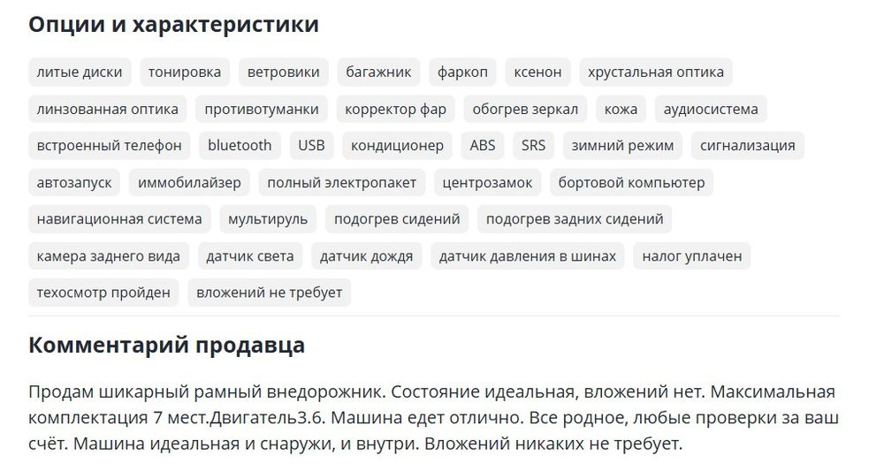This screenshot has width=884, height=471.
Task: Click the "хрустальная оптика" chip
Action: point(655,72)
